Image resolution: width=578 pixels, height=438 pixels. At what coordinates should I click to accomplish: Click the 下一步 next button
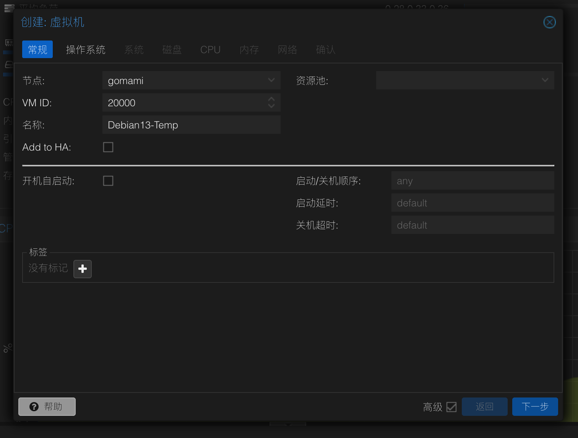pyautogui.click(x=535, y=407)
